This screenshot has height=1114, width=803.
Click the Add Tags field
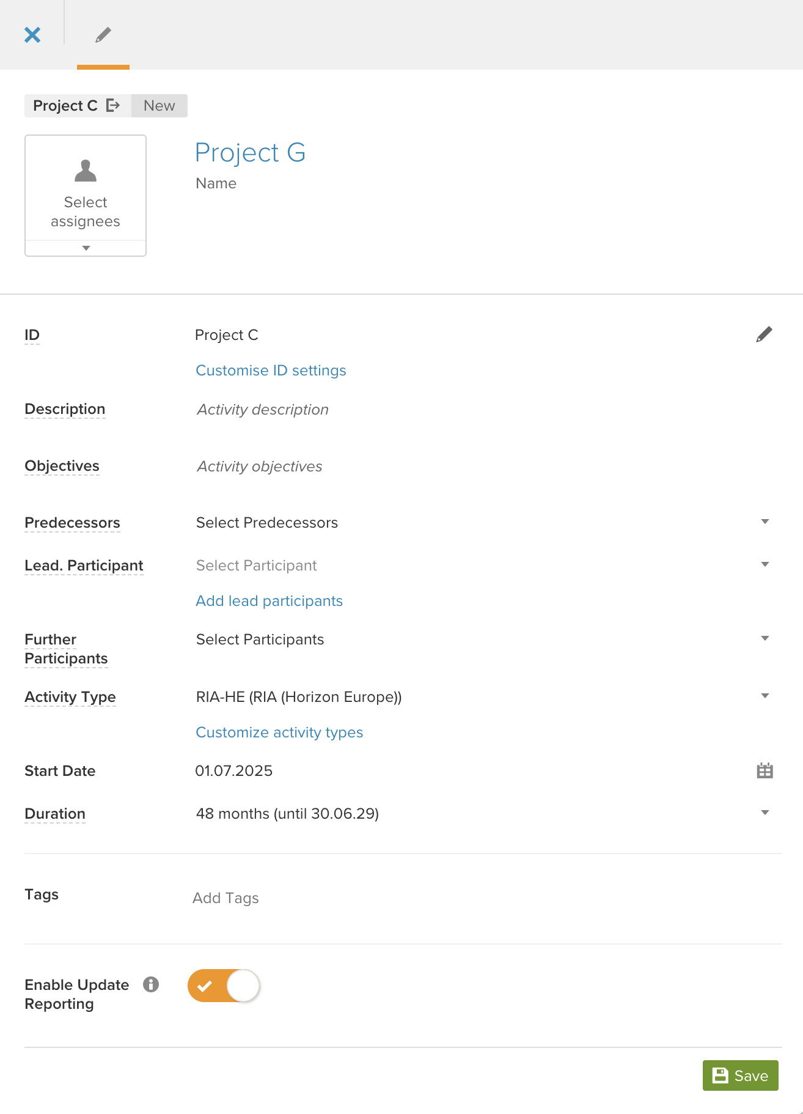pyautogui.click(x=226, y=898)
